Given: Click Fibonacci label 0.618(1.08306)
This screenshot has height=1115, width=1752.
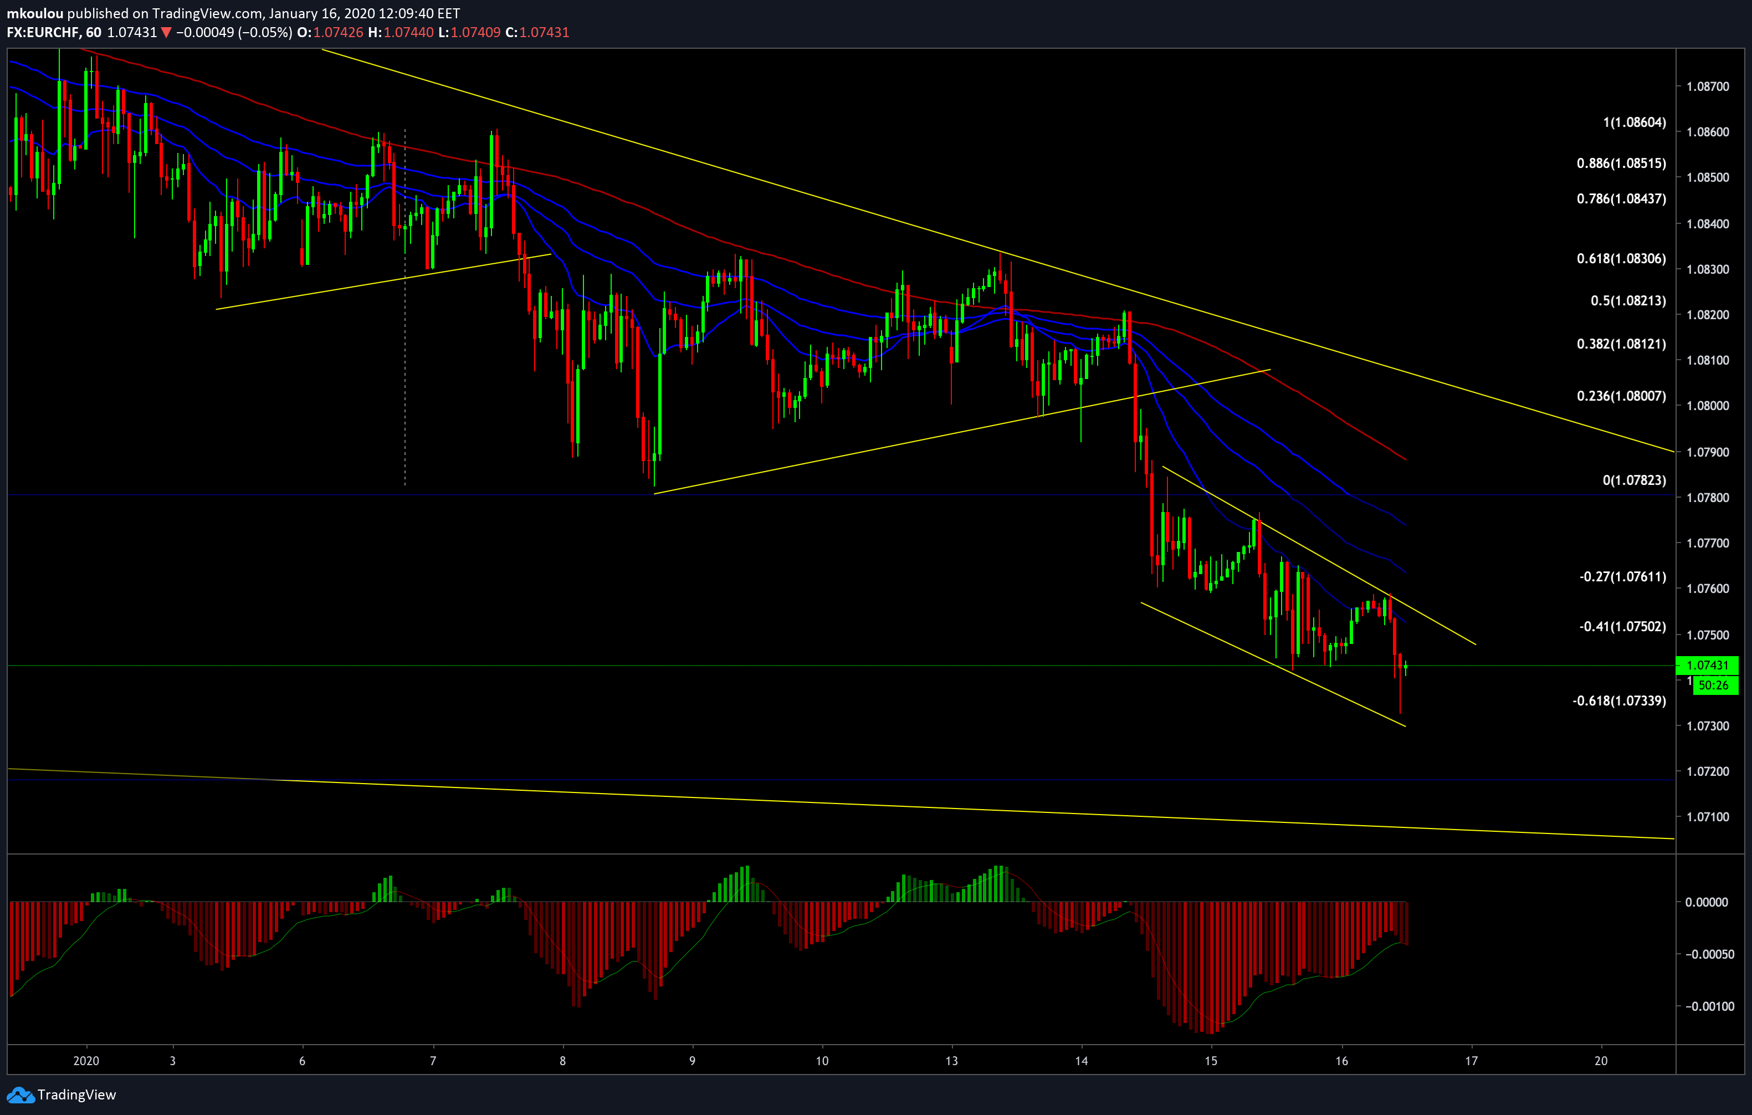Looking at the screenshot, I should point(1621,258).
